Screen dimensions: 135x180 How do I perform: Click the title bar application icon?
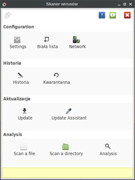[4, 4]
